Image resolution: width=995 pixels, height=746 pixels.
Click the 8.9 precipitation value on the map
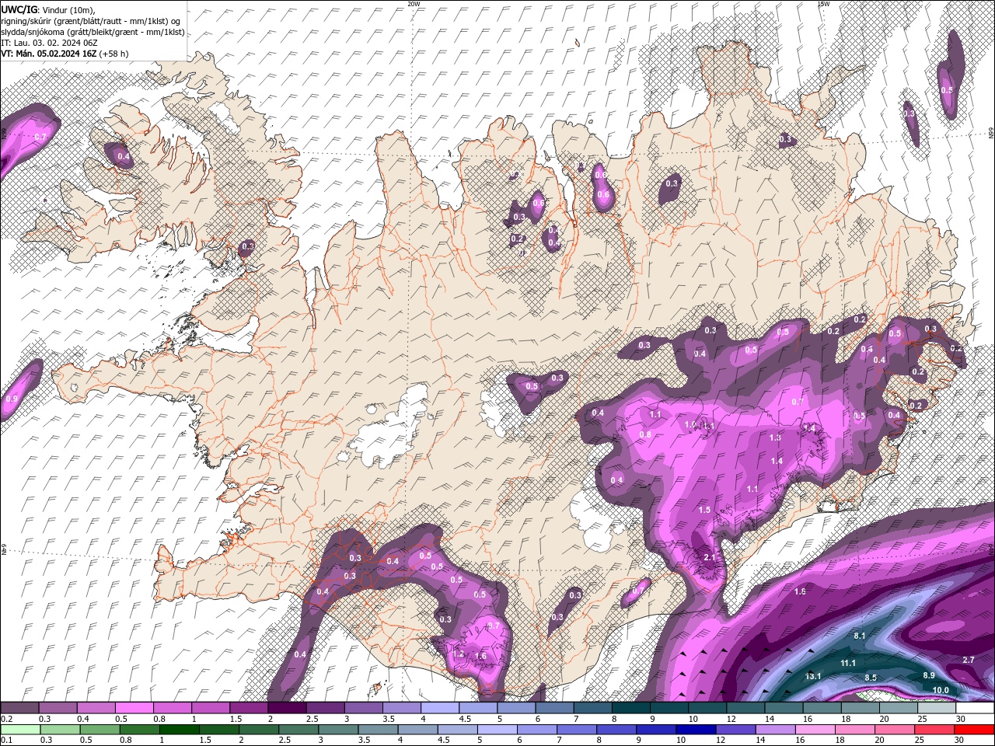pyautogui.click(x=929, y=675)
